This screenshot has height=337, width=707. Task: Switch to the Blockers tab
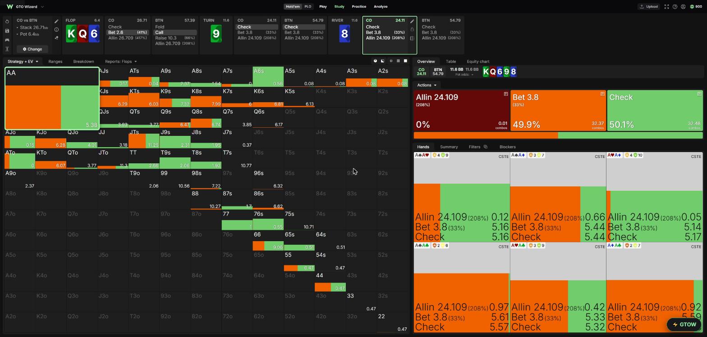tap(508, 147)
